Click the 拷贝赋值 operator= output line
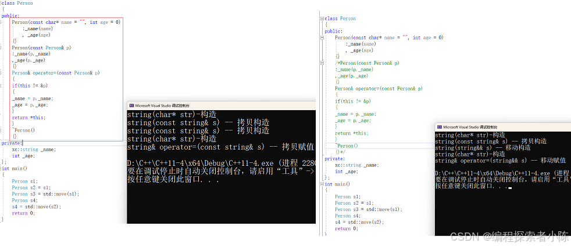 221,147
